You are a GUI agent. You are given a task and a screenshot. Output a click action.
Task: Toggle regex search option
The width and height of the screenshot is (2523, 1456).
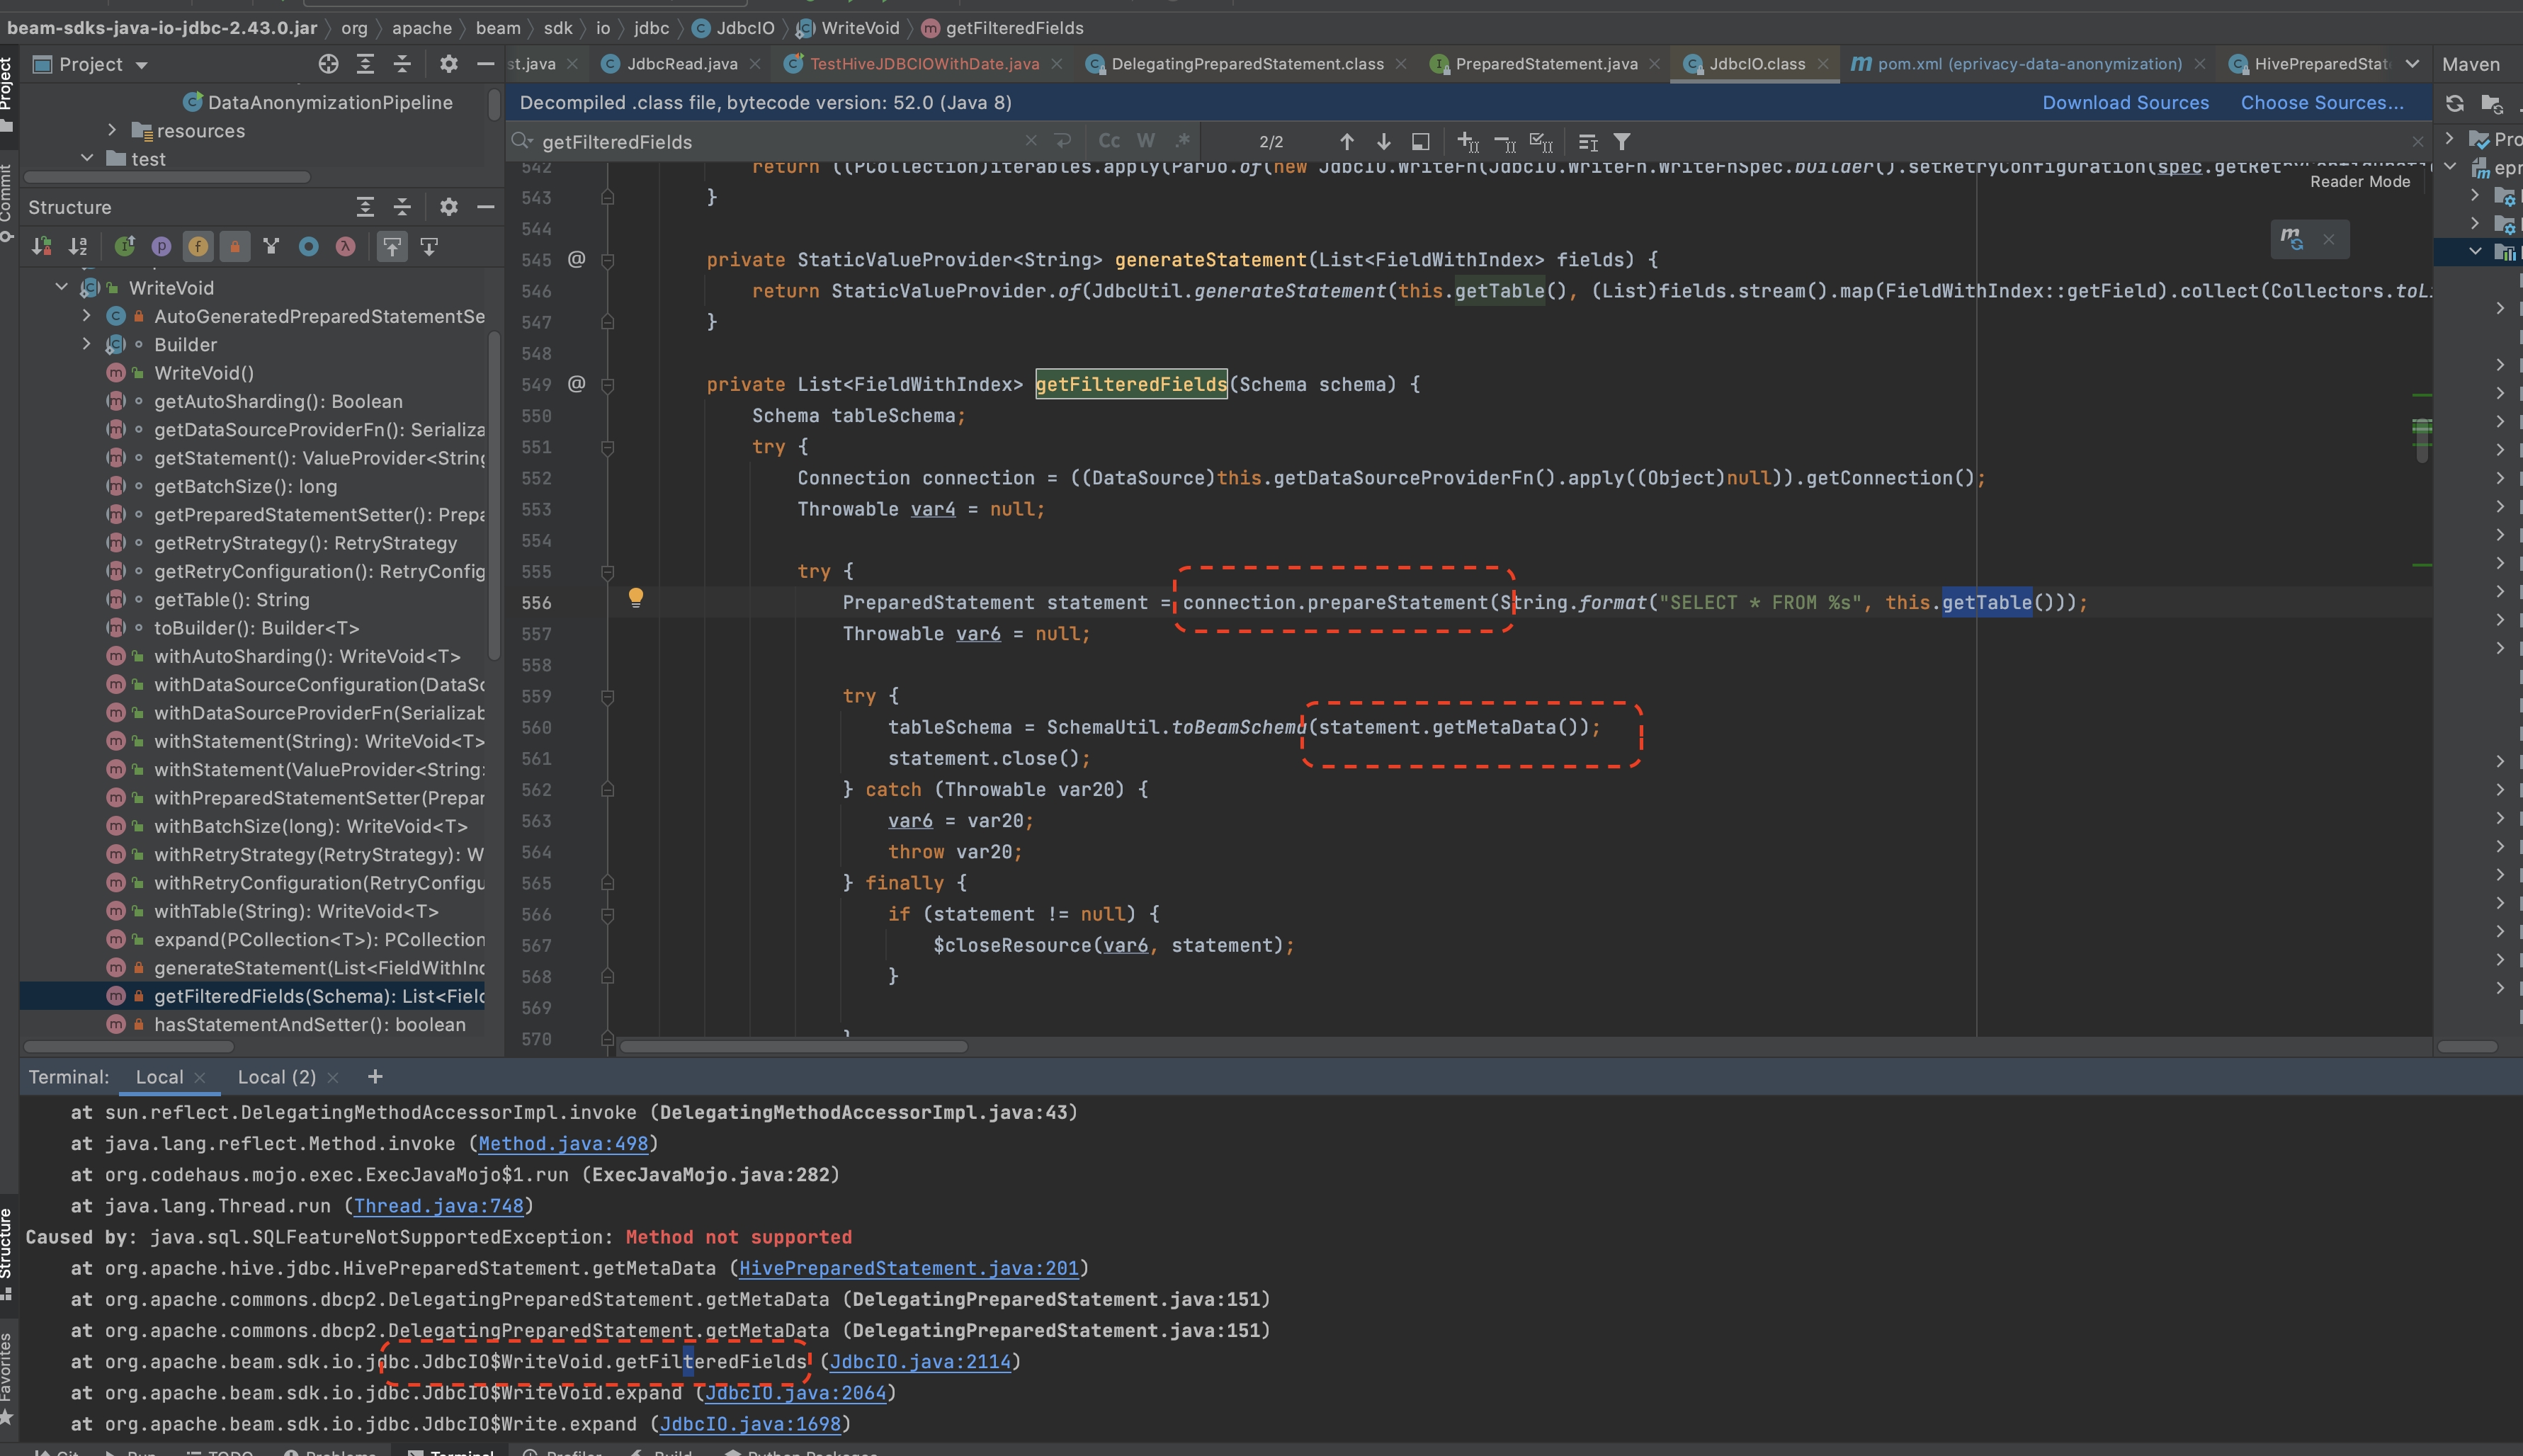tap(1183, 141)
